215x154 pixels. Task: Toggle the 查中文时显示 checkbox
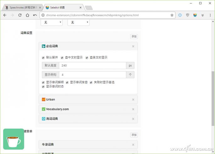click(x=62, y=58)
